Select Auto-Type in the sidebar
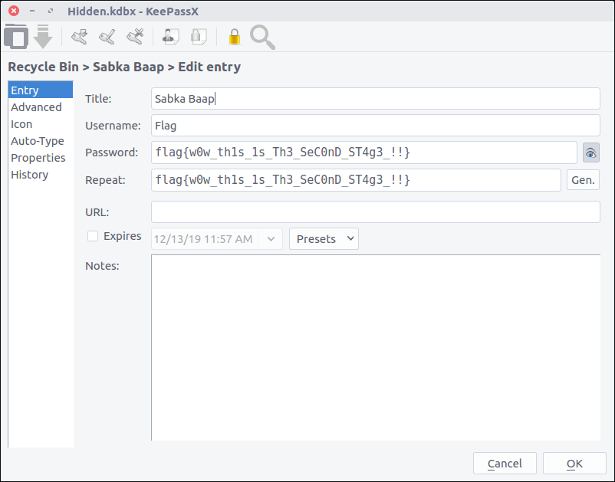The height and width of the screenshot is (482, 615). click(x=38, y=141)
